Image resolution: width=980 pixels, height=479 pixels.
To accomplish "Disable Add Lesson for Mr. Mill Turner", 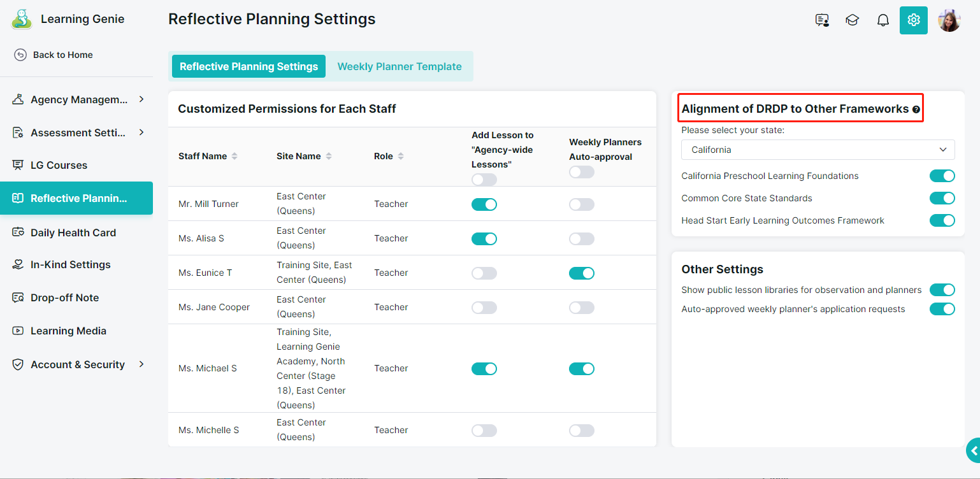I will pyautogui.click(x=484, y=204).
